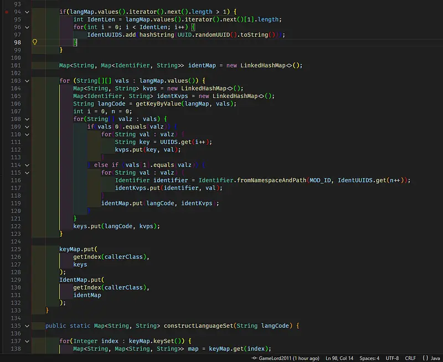
Task: Select the UTF-8 encoding indicator
Action: pos(394,358)
